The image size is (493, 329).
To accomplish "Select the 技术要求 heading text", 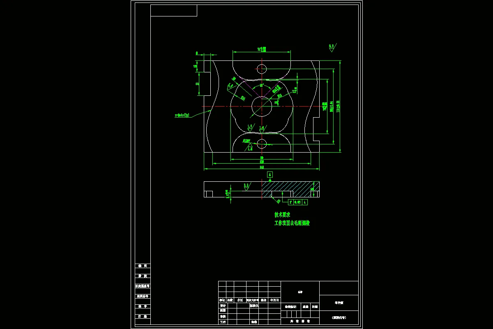I will 283,215.
